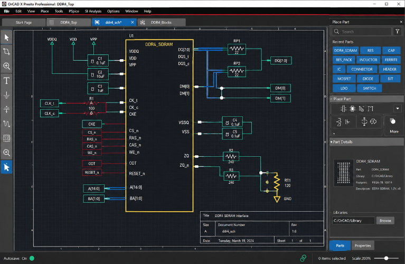Image resolution: width=405 pixels, height=264 pixels.
Task: Click the DDR4_SDRAM footprint thumbnail
Action: pos(344,172)
